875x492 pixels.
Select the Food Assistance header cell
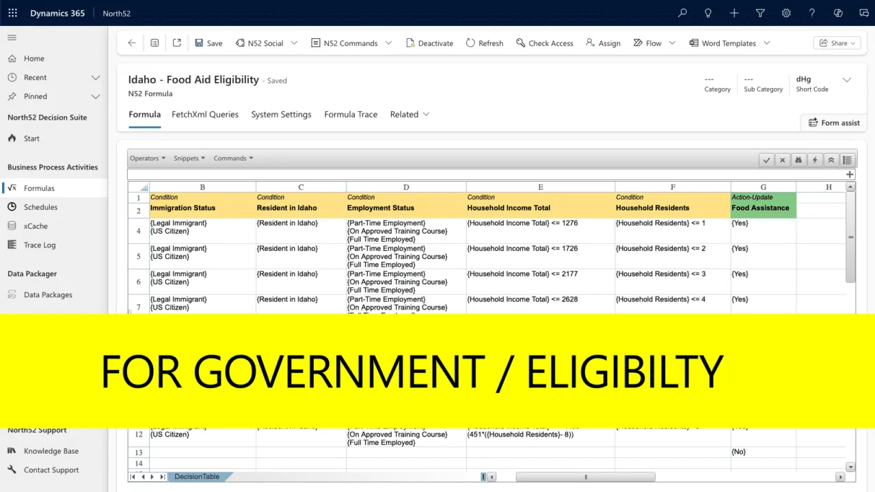(x=763, y=208)
